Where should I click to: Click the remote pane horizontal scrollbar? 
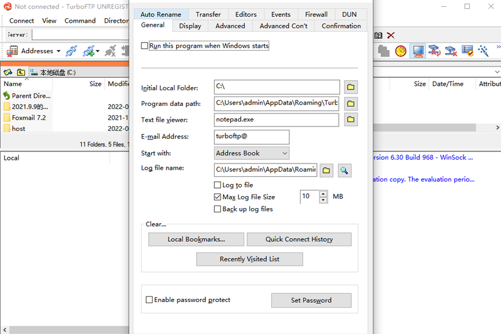tap(425, 128)
